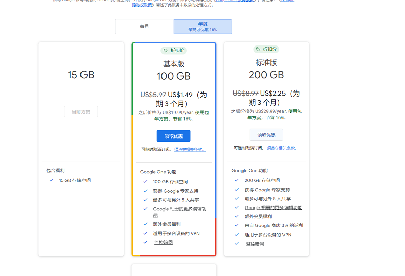Click Google One 功能 heading in 标准版 card
The height and width of the screenshot is (276, 405).
(x=250, y=171)
